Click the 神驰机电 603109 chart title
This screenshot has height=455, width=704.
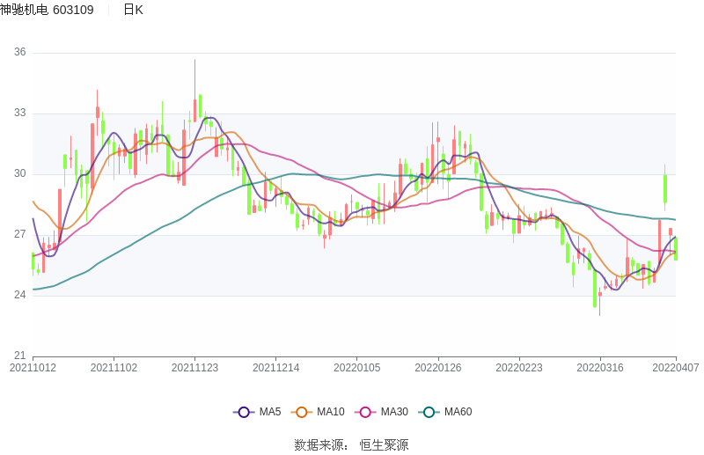click(47, 10)
